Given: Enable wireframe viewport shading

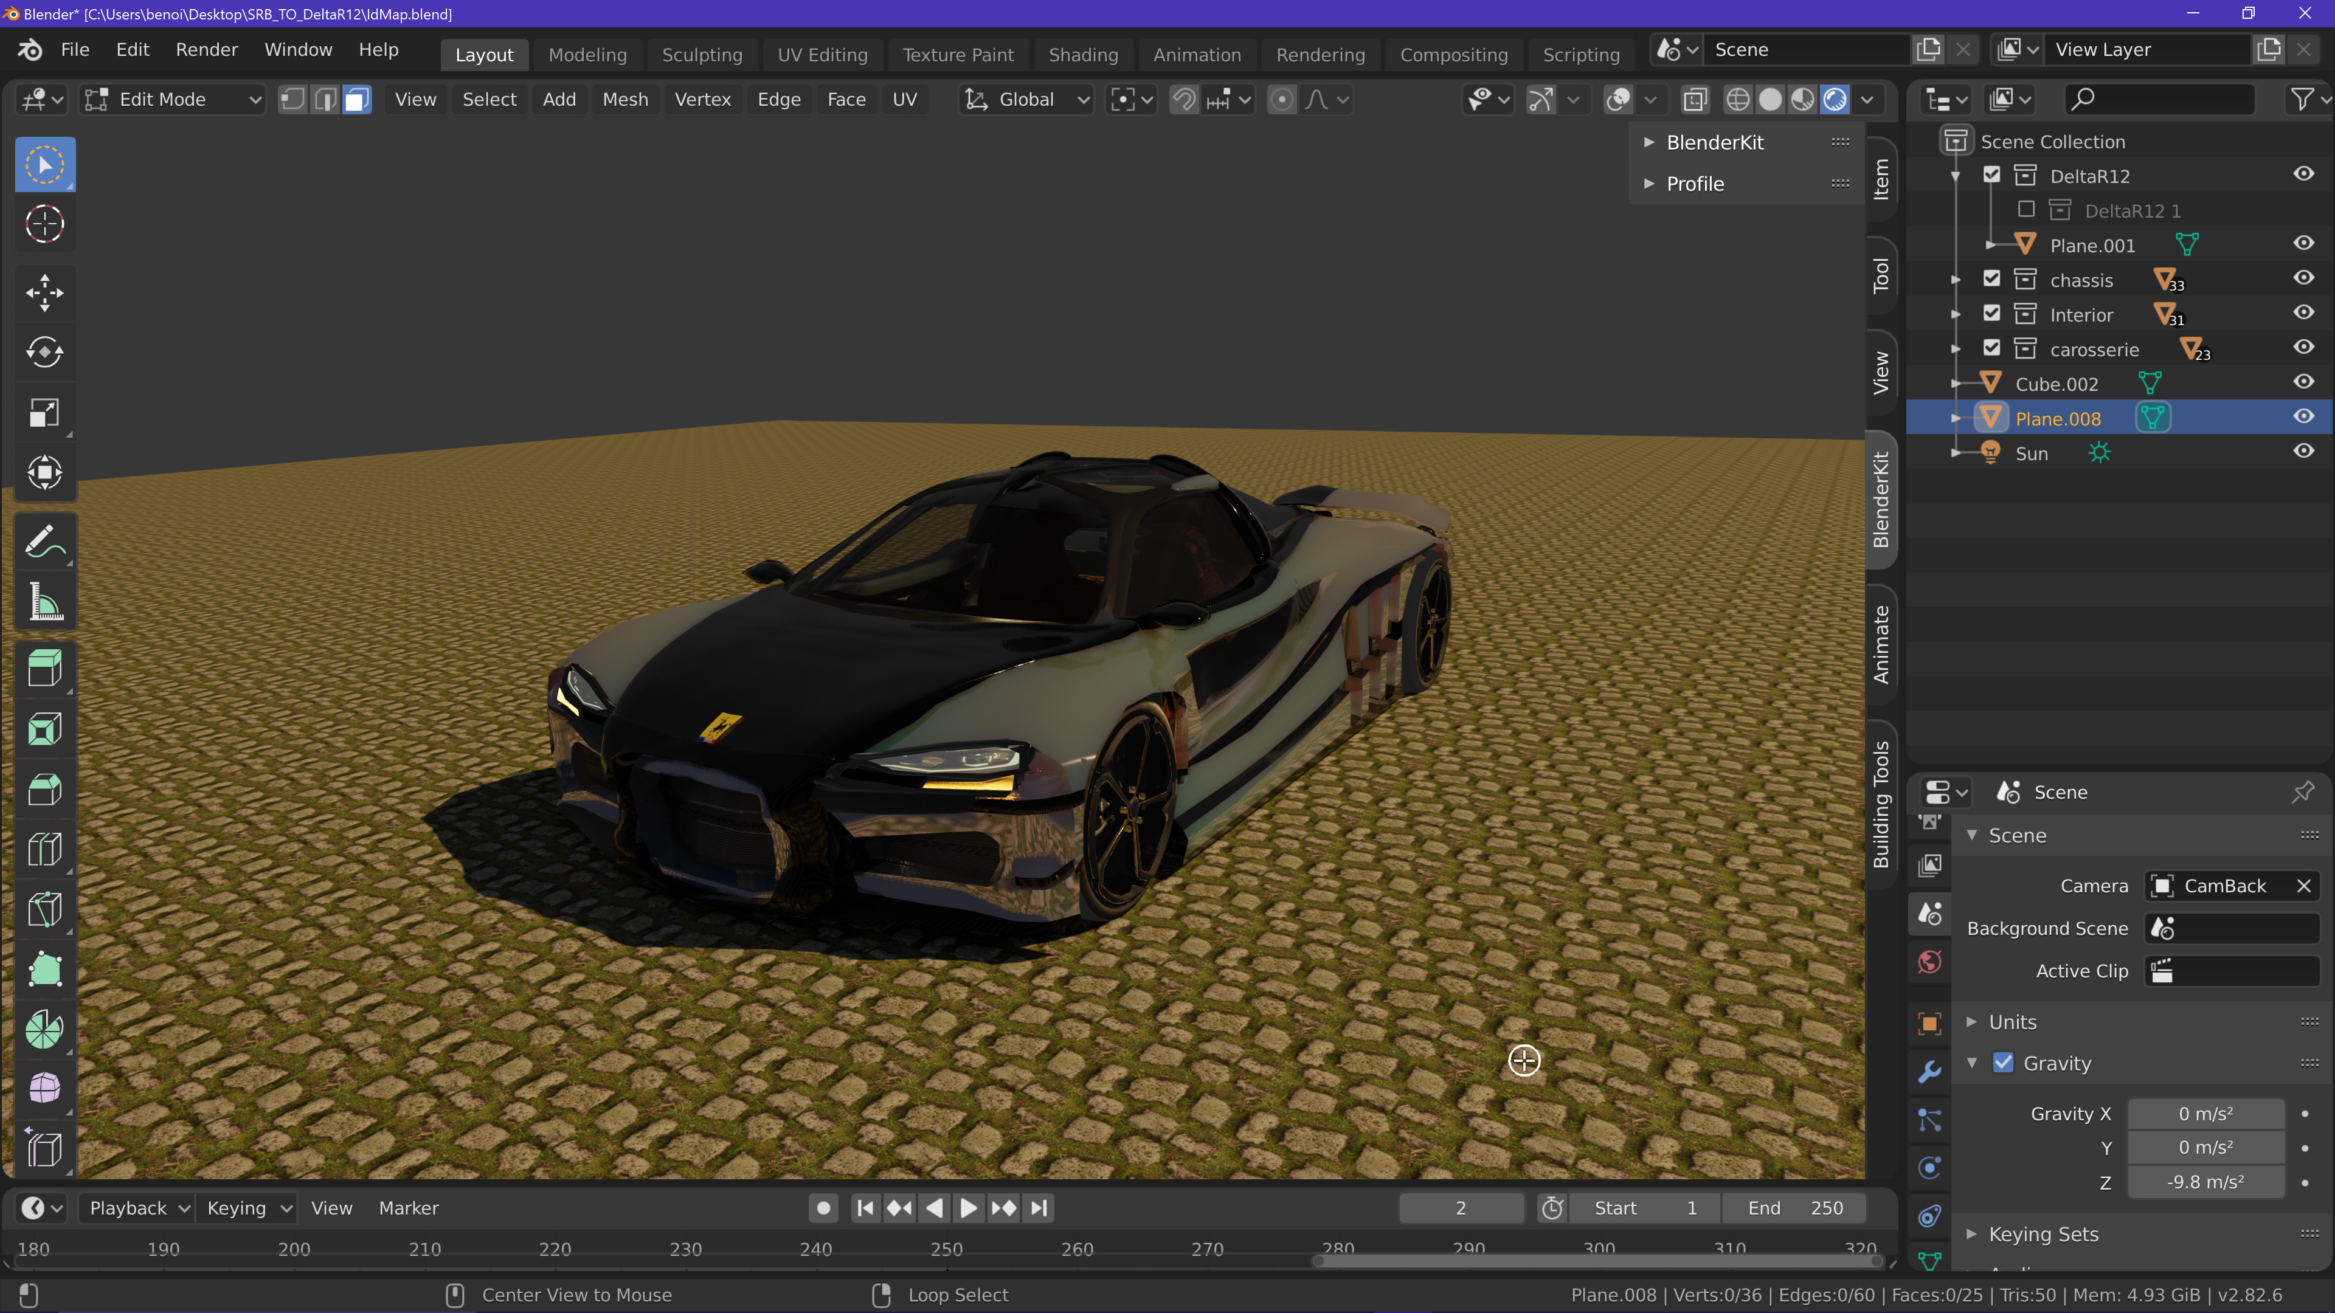Looking at the screenshot, I should click(1737, 100).
